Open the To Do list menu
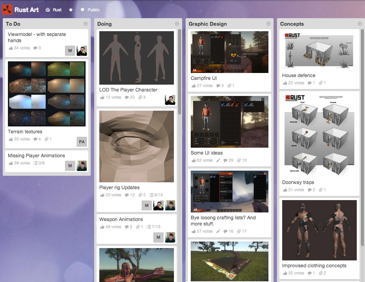This screenshot has width=365, height=282. (86, 24)
